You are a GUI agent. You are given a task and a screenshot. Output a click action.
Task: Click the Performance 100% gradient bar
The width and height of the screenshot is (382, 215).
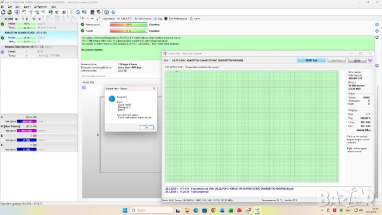coord(129,24)
